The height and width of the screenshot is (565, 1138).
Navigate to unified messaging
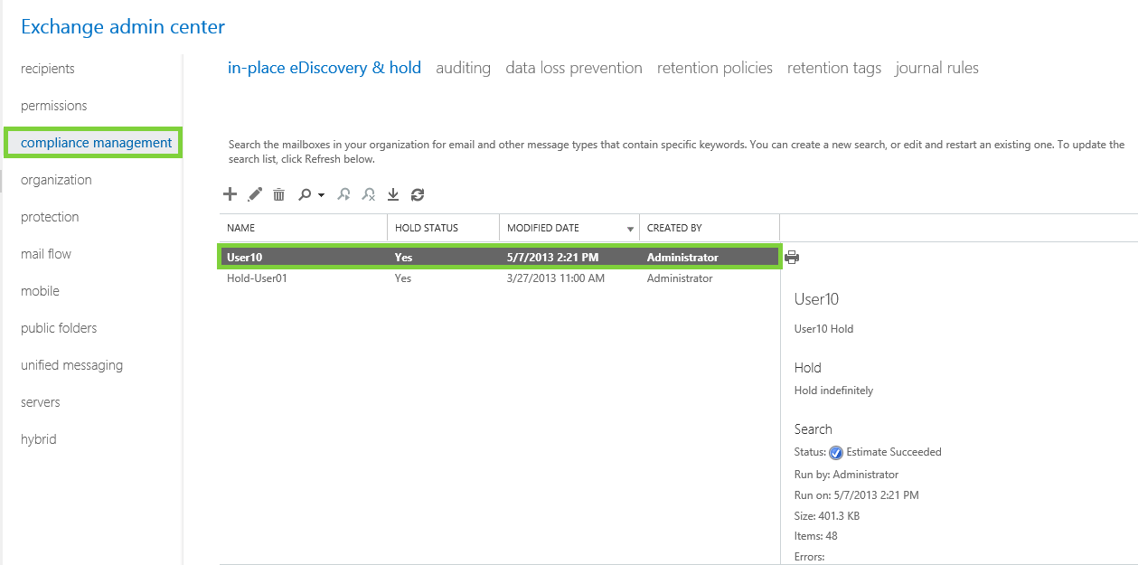point(71,365)
